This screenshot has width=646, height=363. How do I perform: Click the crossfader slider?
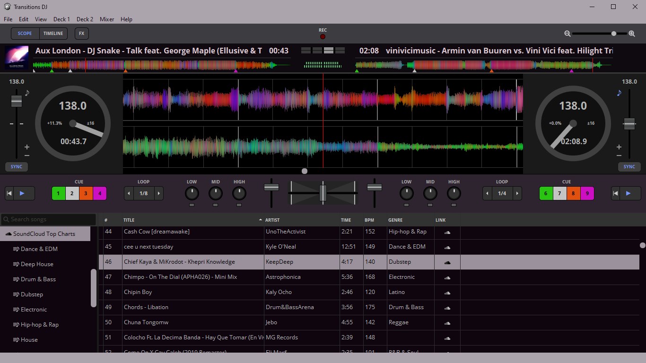tap(323, 193)
